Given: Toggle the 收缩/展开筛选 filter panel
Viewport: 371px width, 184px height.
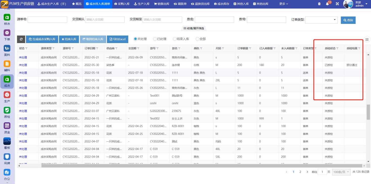Looking at the screenshot, I should (x=194, y=28).
